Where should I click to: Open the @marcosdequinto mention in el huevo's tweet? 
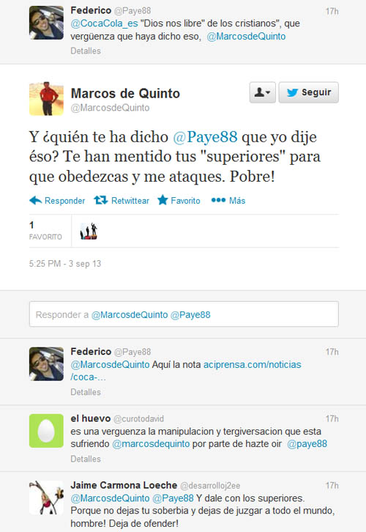151,444
